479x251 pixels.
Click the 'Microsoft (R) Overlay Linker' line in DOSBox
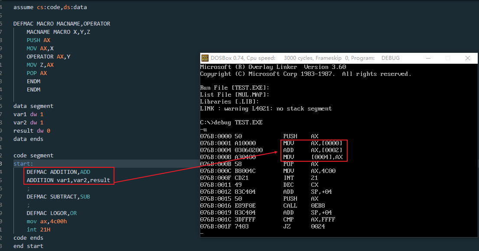273,67
